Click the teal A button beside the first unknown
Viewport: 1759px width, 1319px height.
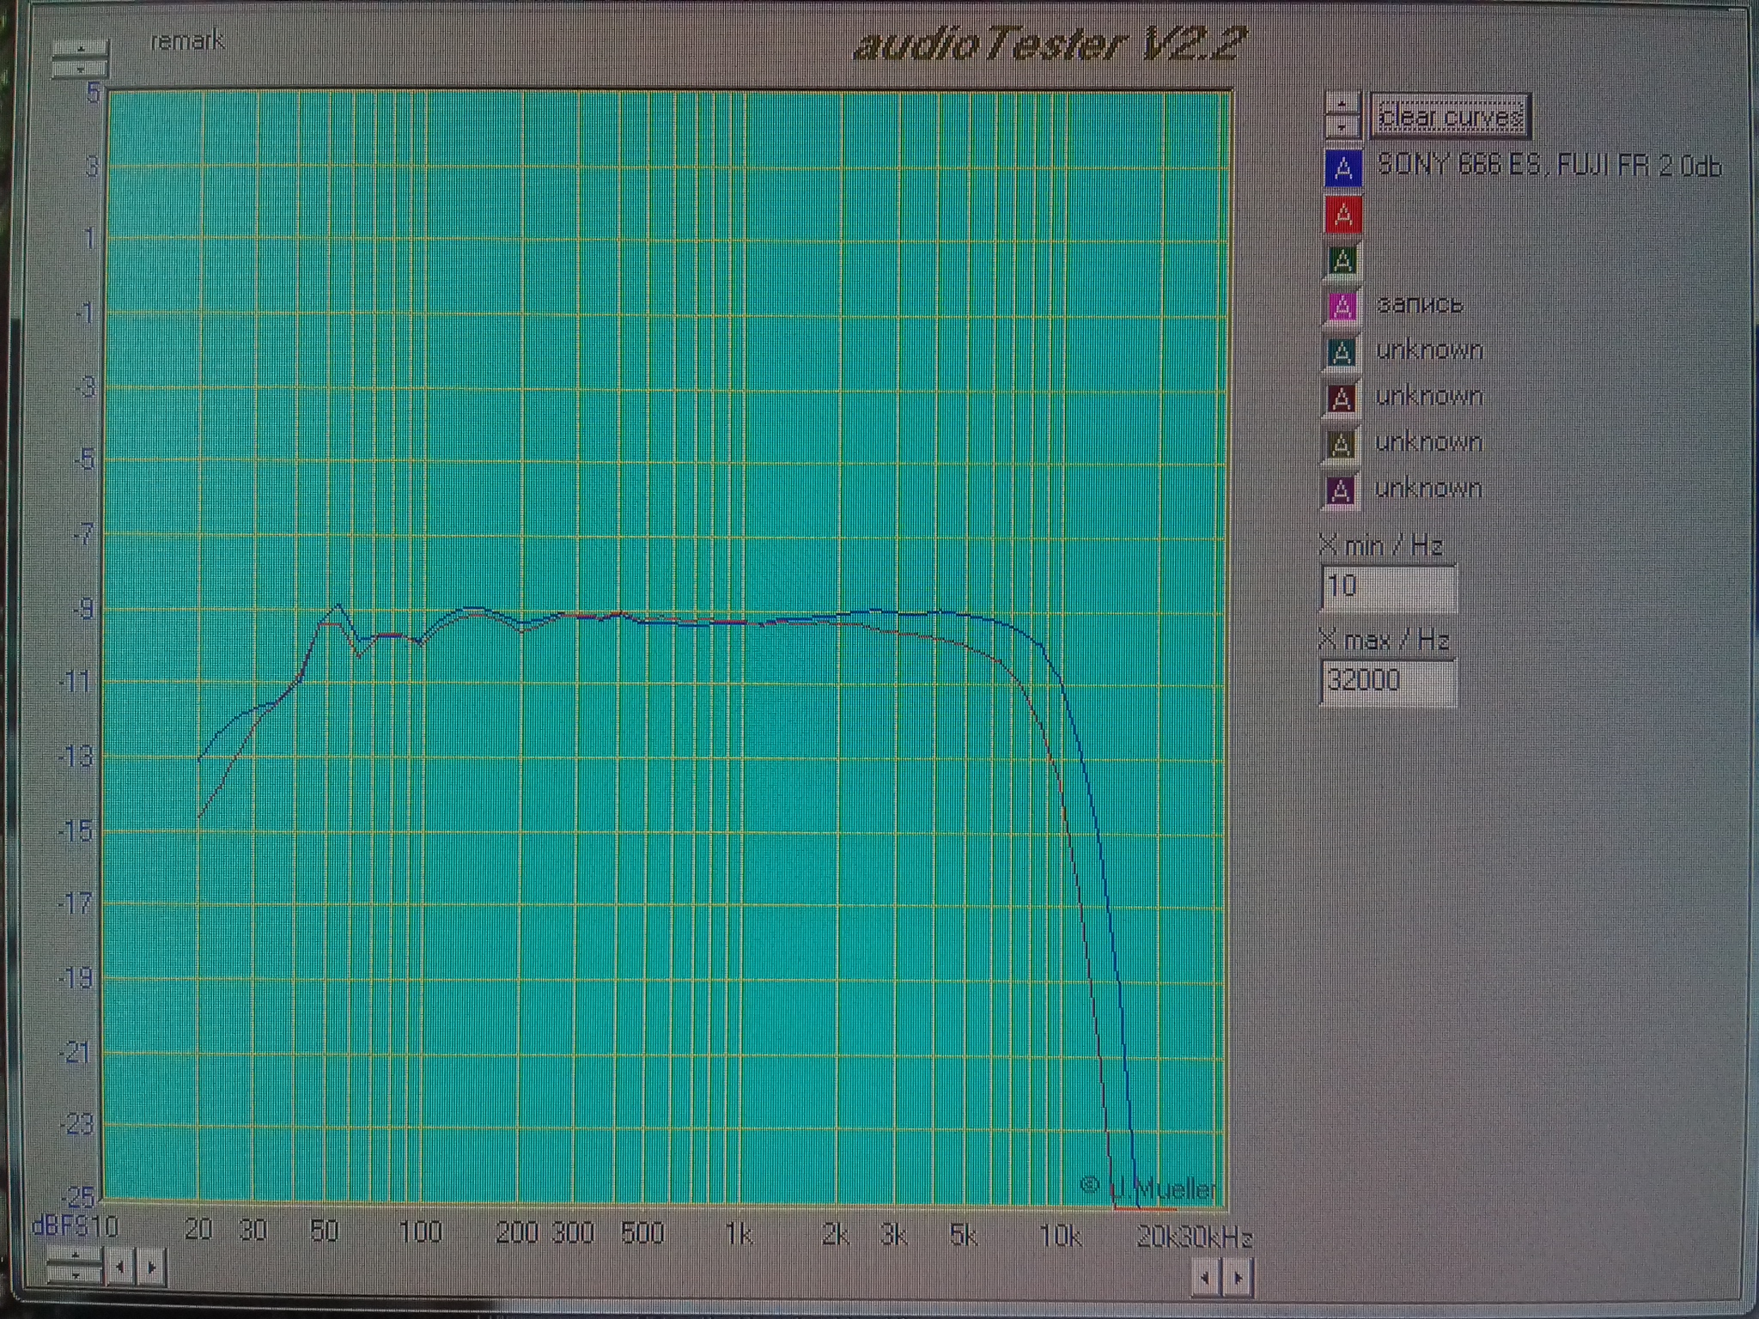pos(1342,353)
